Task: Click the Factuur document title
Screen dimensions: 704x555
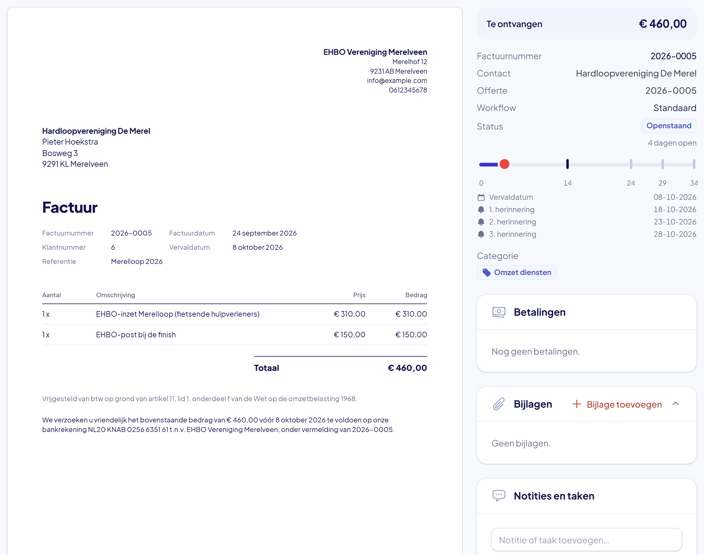Action: point(69,207)
